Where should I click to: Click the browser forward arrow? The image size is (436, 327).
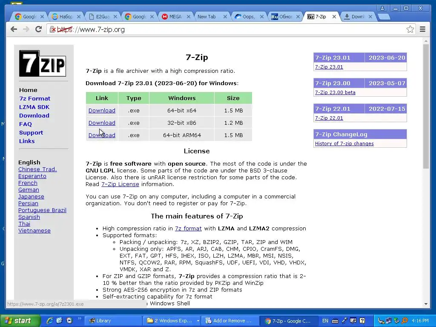[x=26, y=29]
